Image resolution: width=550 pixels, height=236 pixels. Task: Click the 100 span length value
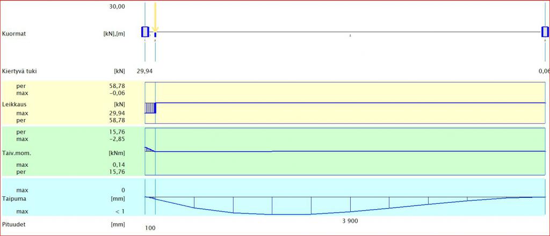[150, 228]
